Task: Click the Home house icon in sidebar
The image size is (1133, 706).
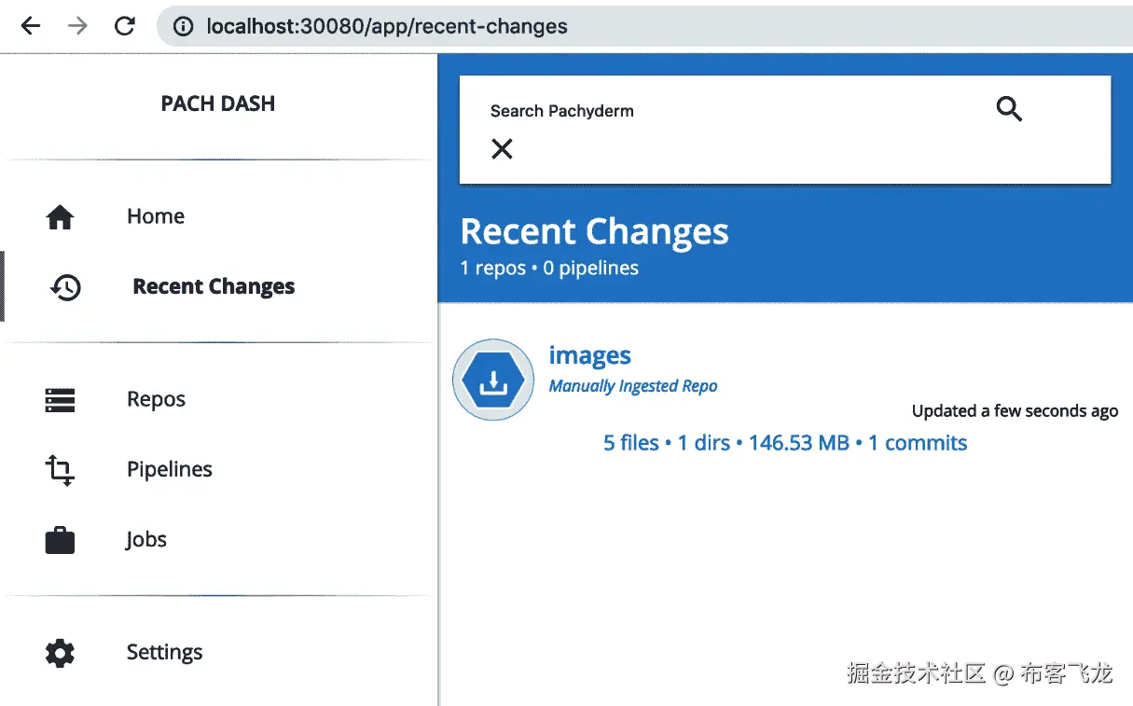Action: 60,217
